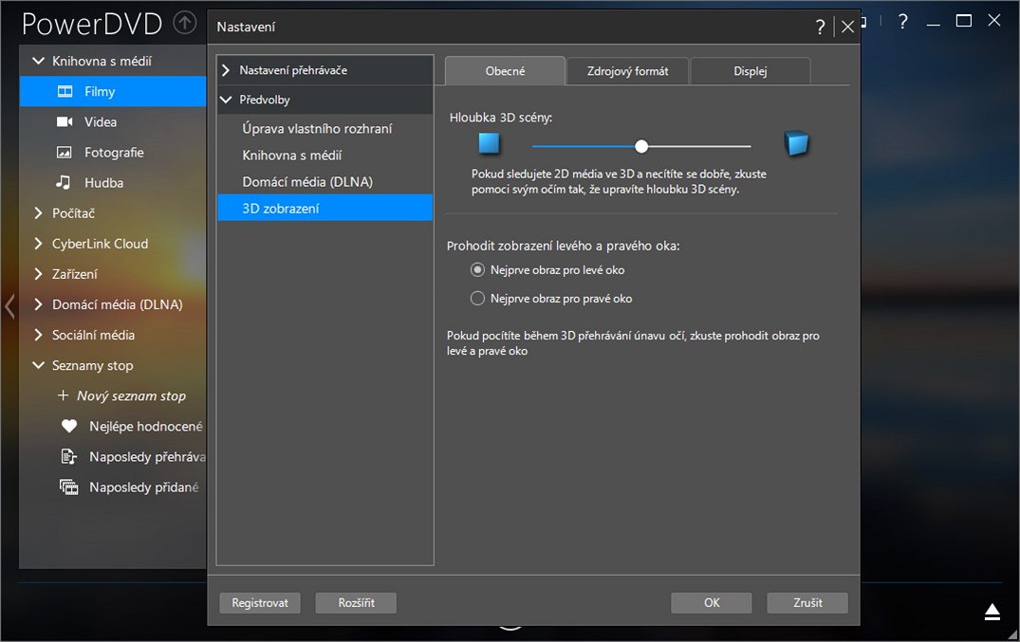
Task: Click the OK button
Action: (x=711, y=603)
